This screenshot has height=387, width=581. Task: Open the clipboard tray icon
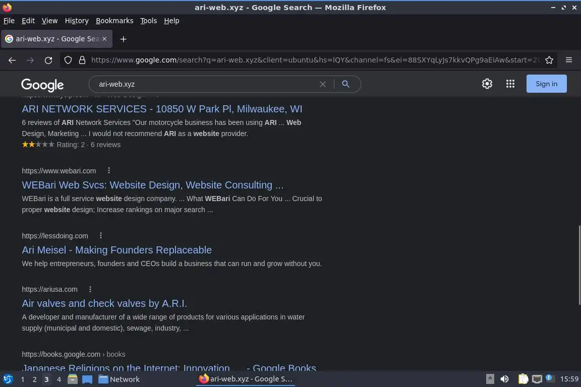click(x=523, y=379)
